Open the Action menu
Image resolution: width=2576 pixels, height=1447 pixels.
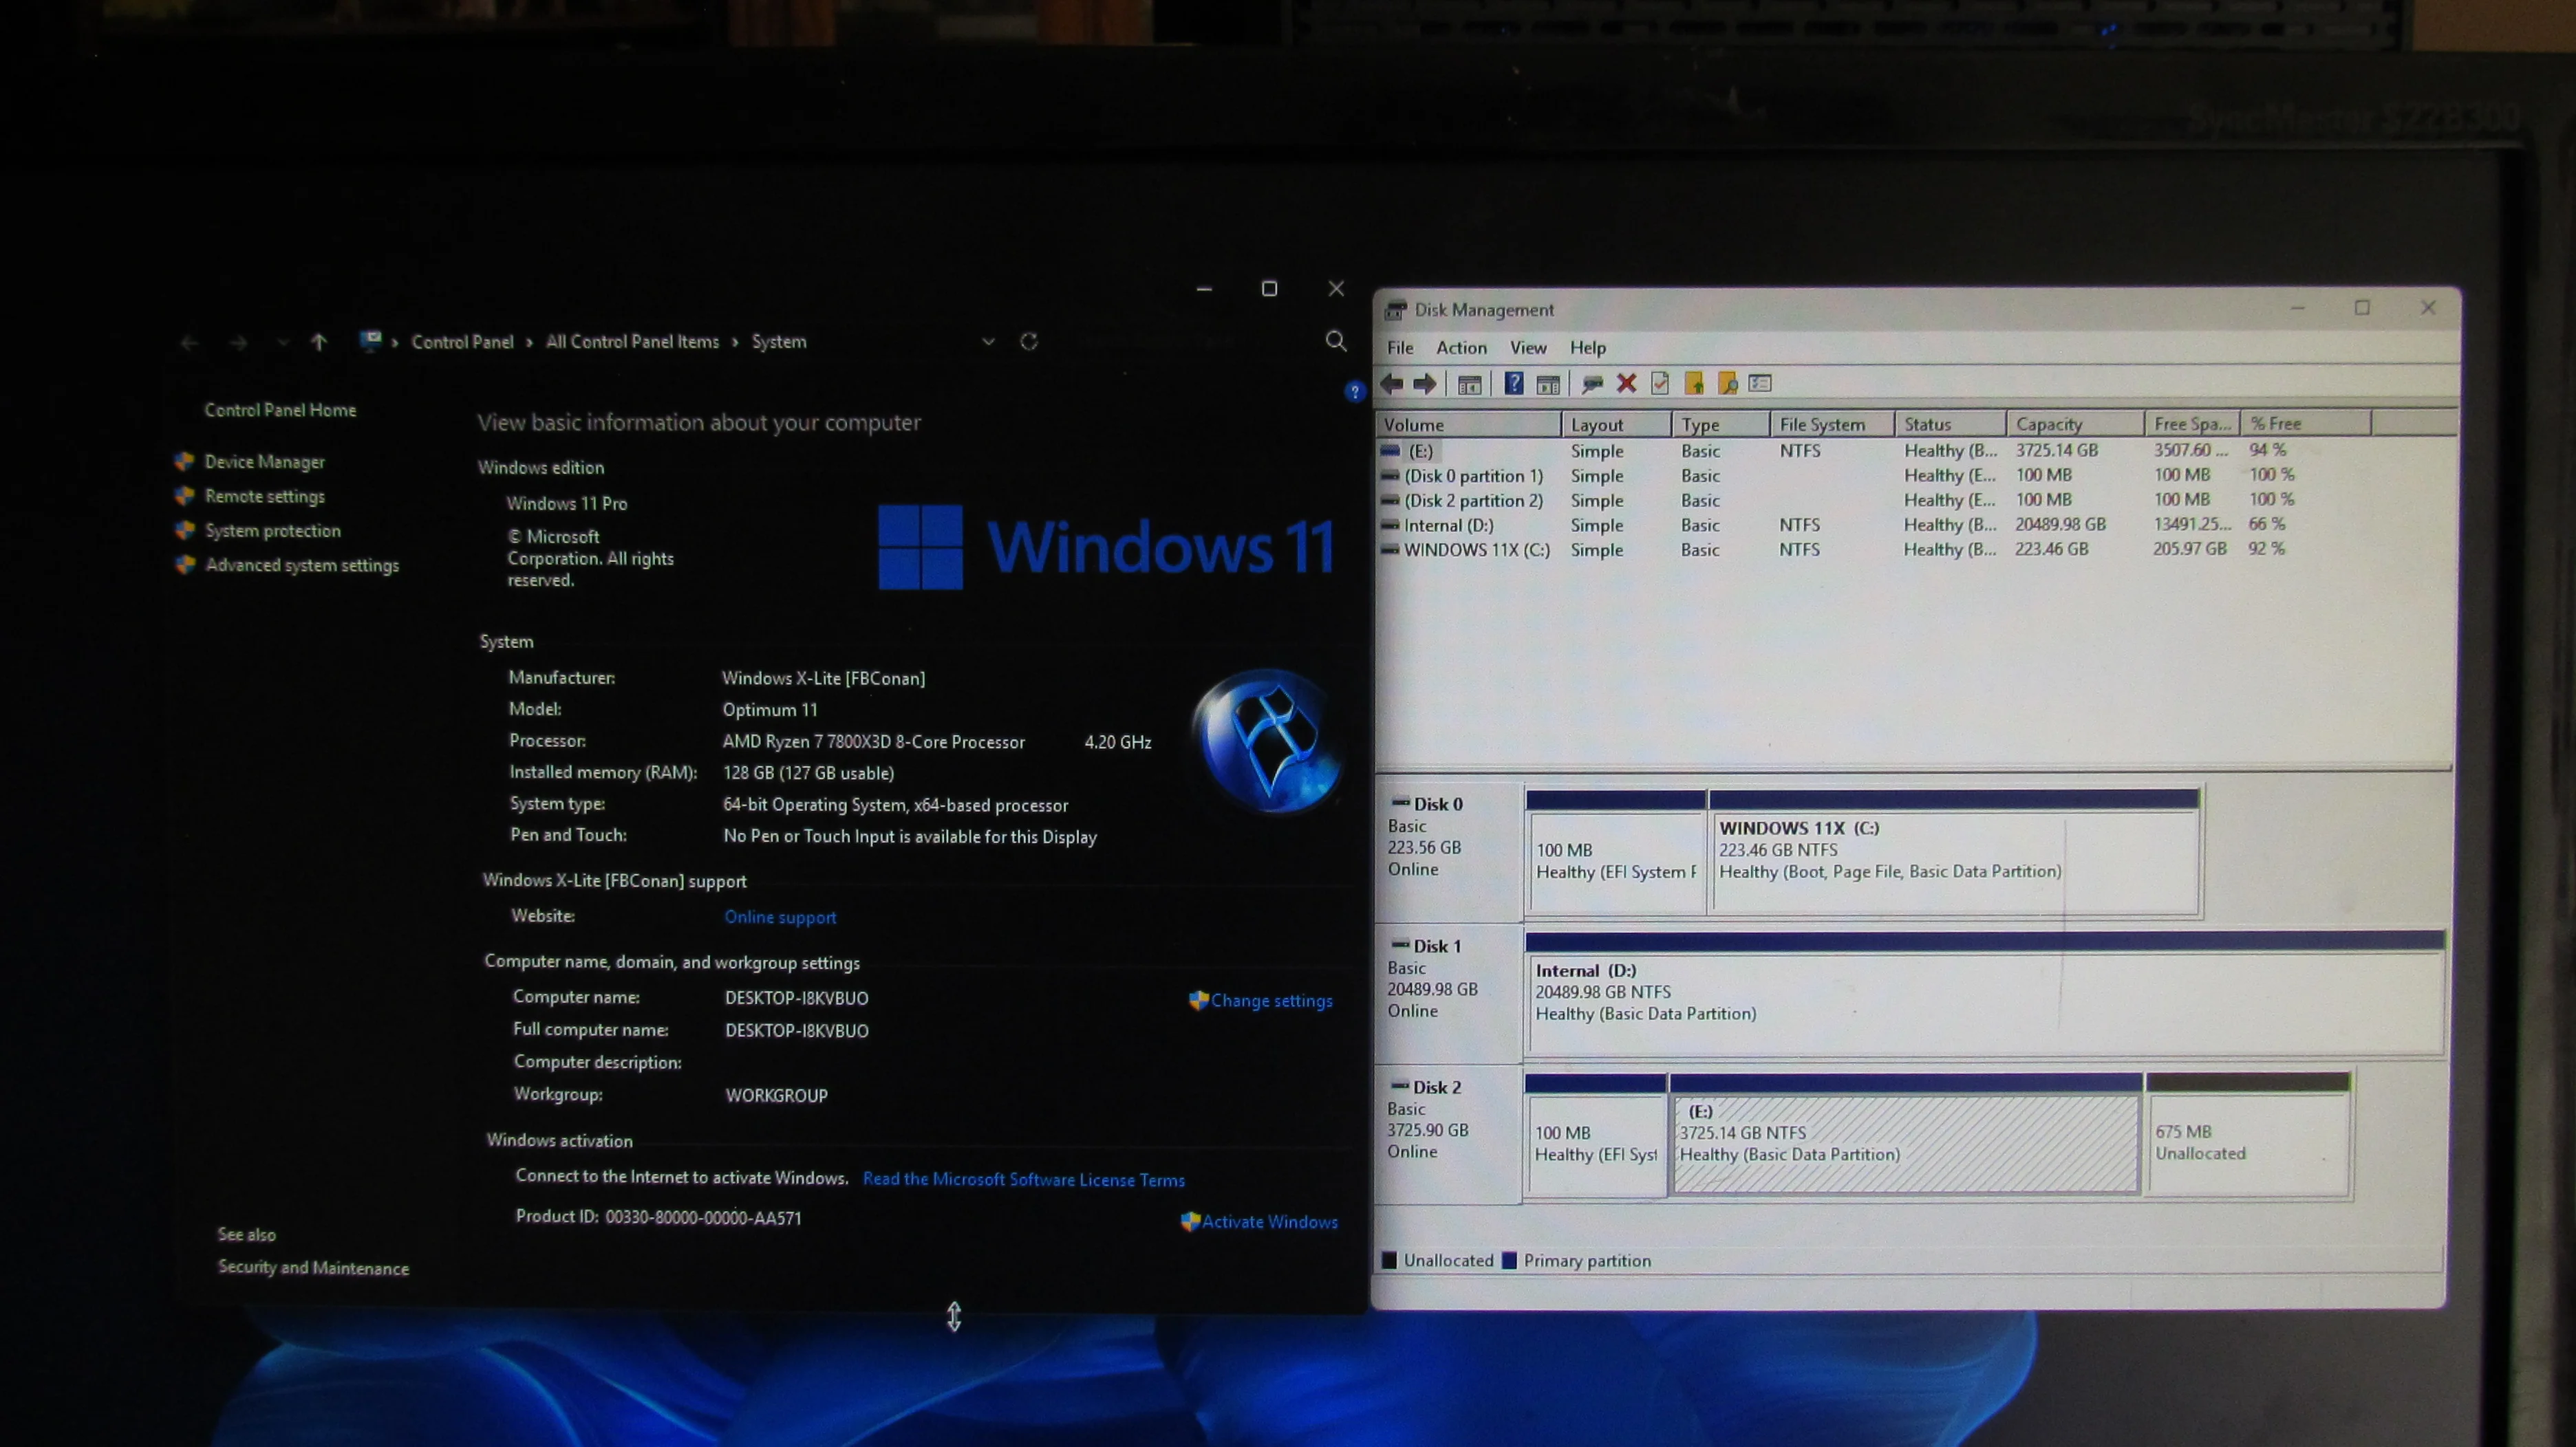coord(1461,348)
